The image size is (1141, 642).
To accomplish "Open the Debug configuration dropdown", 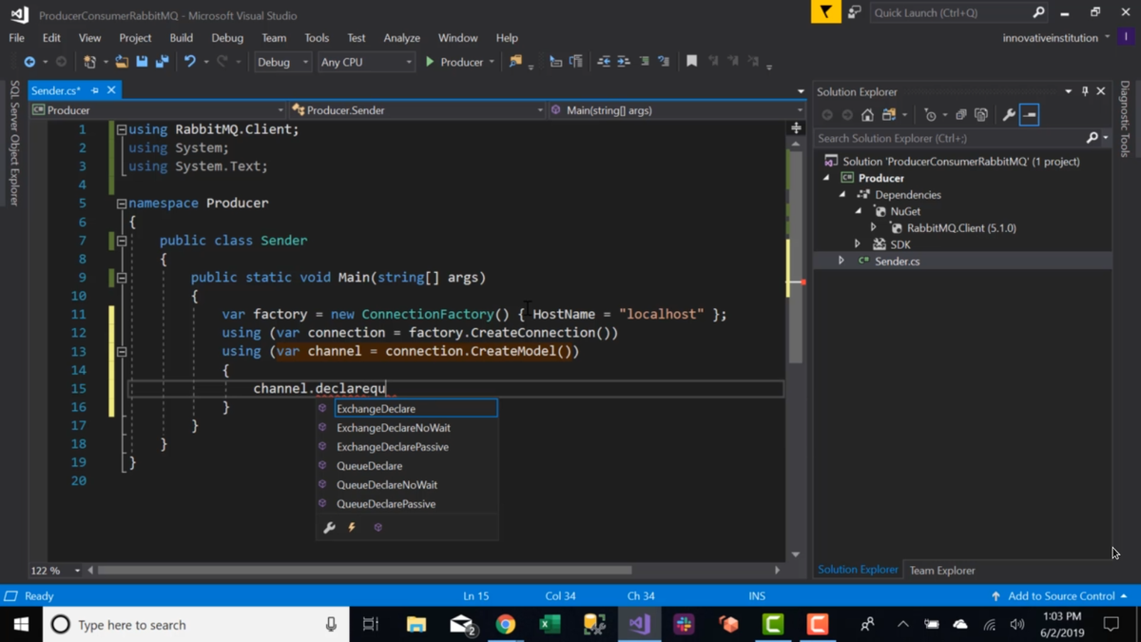I will [x=282, y=62].
